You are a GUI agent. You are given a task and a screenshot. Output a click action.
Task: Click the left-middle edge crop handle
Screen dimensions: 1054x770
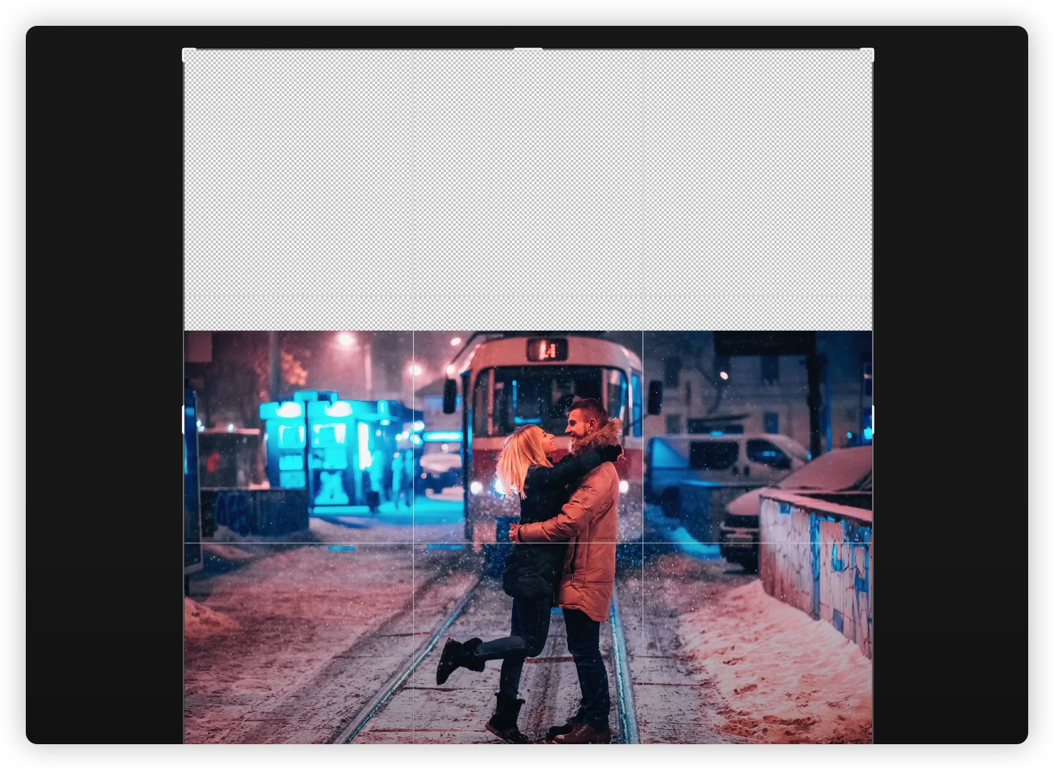point(184,419)
